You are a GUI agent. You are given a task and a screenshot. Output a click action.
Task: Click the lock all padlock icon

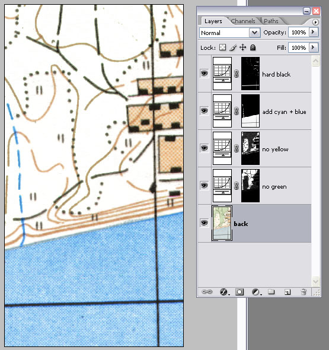point(253,47)
